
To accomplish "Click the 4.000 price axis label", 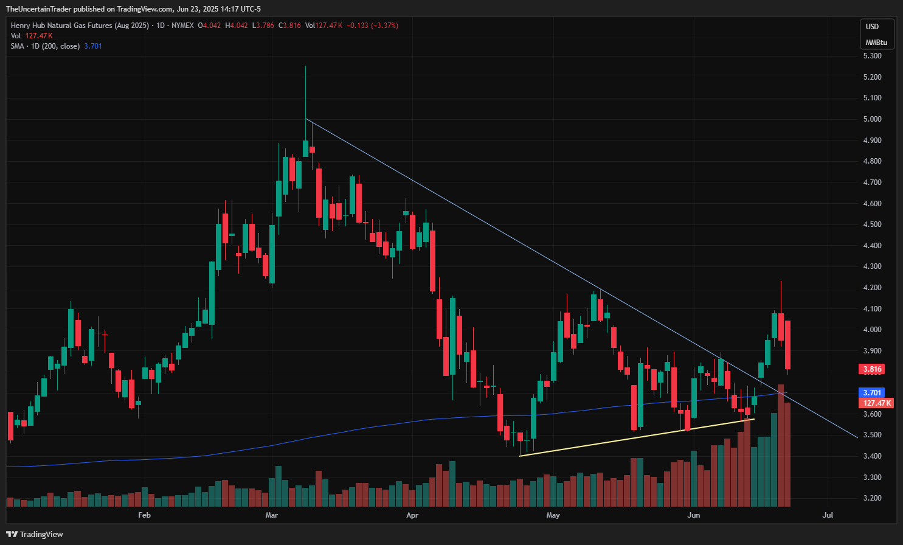I will (x=873, y=330).
